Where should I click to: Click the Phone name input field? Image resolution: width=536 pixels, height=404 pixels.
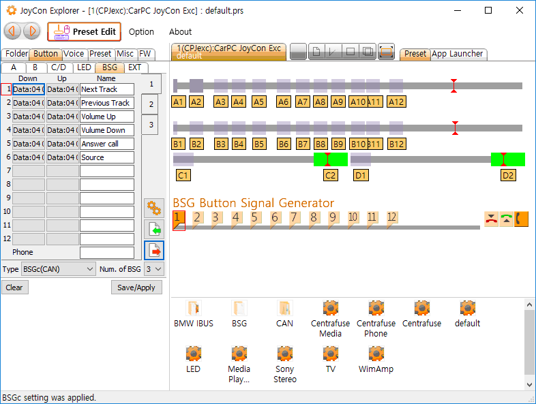pyautogui.click(x=107, y=253)
